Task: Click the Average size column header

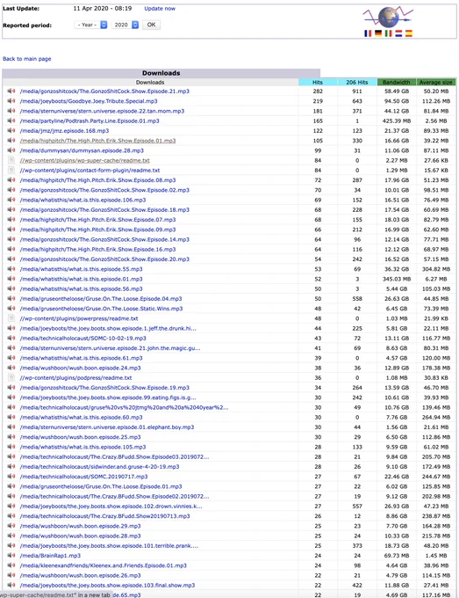Action: [x=436, y=82]
